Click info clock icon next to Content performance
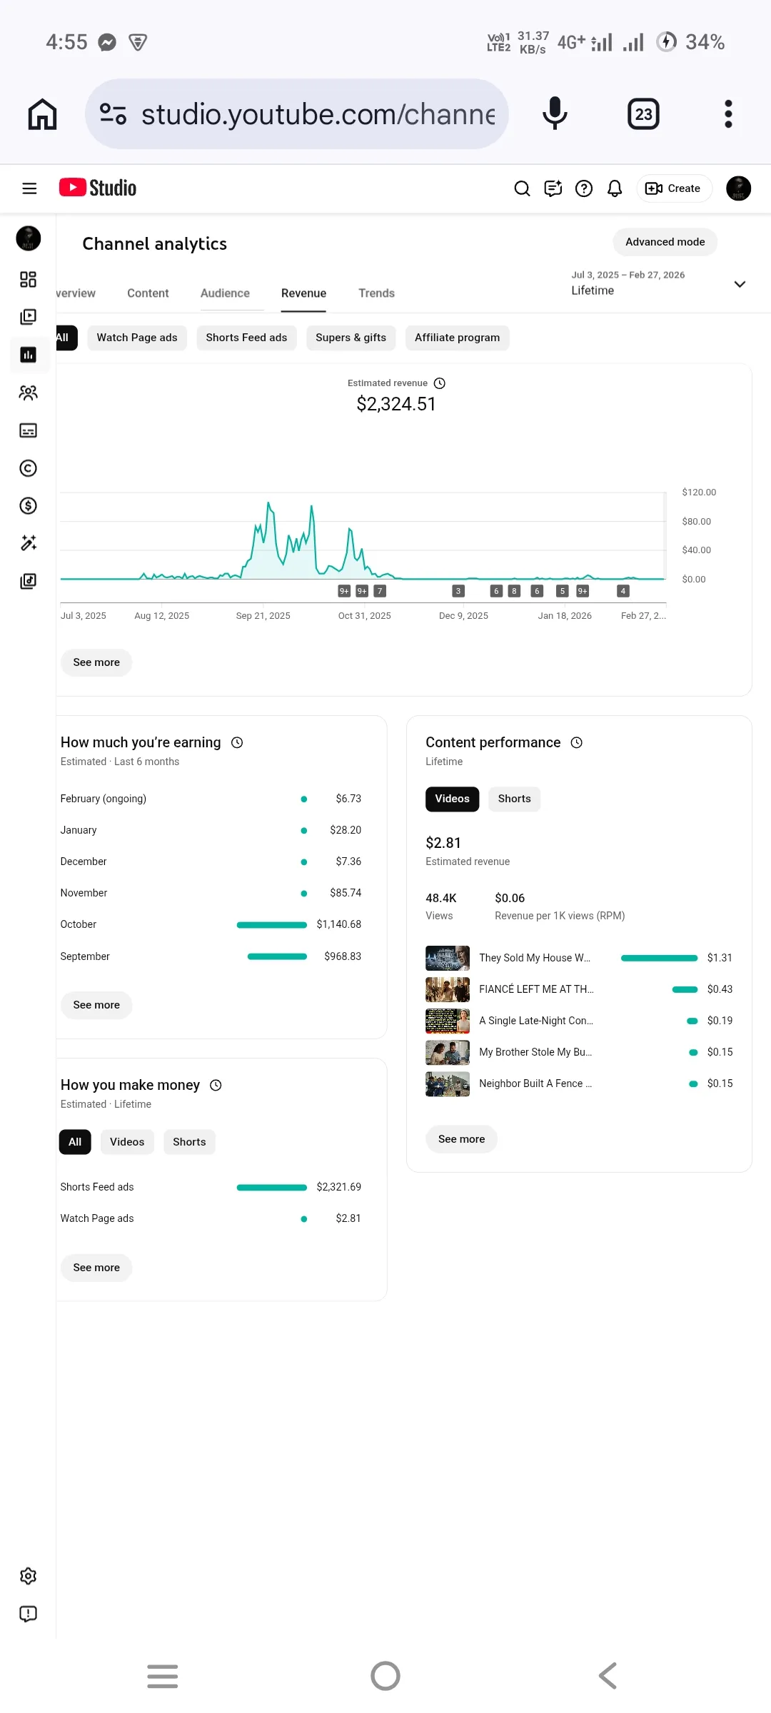Screen dimensions: 771x1713 577,742
